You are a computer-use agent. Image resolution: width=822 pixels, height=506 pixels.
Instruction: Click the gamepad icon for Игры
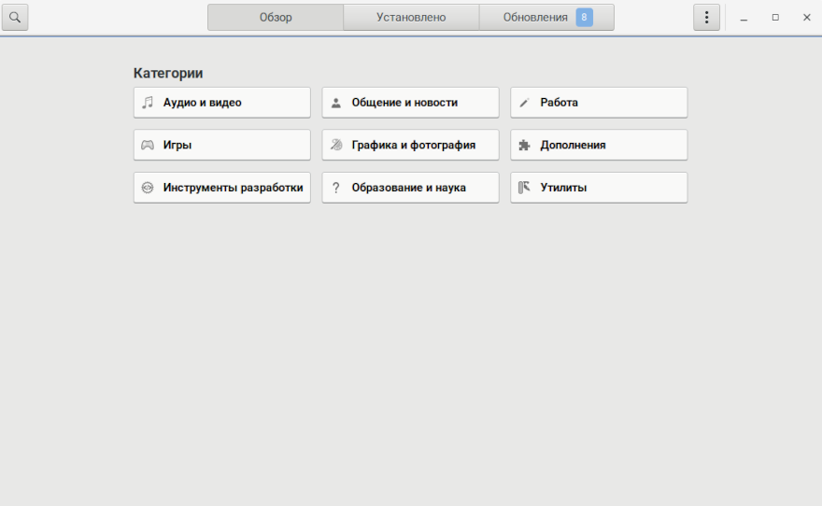click(x=148, y=145)
